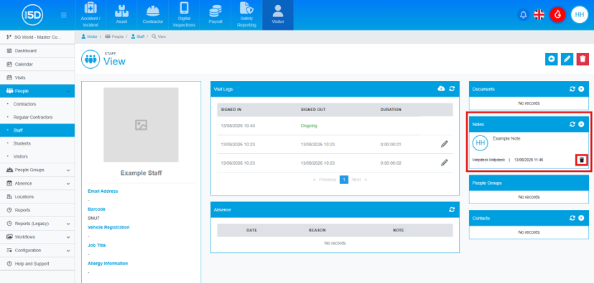Viewport: 594px width, 283px height.
Task: Expand the Workflows sidebar section
Action: (x=37, y=237)
